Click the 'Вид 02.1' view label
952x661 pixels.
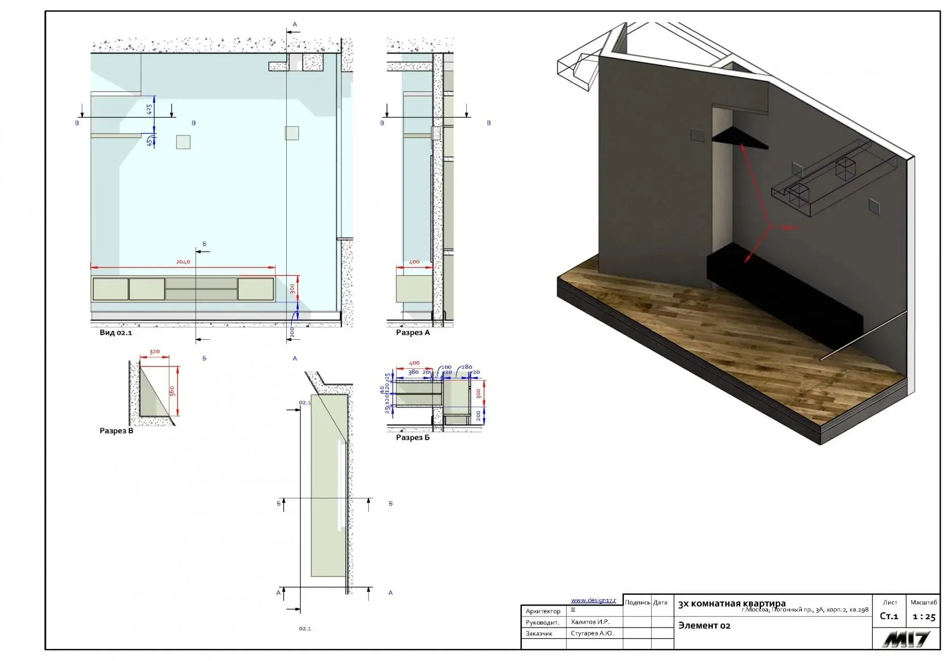(x=116, y=332)
